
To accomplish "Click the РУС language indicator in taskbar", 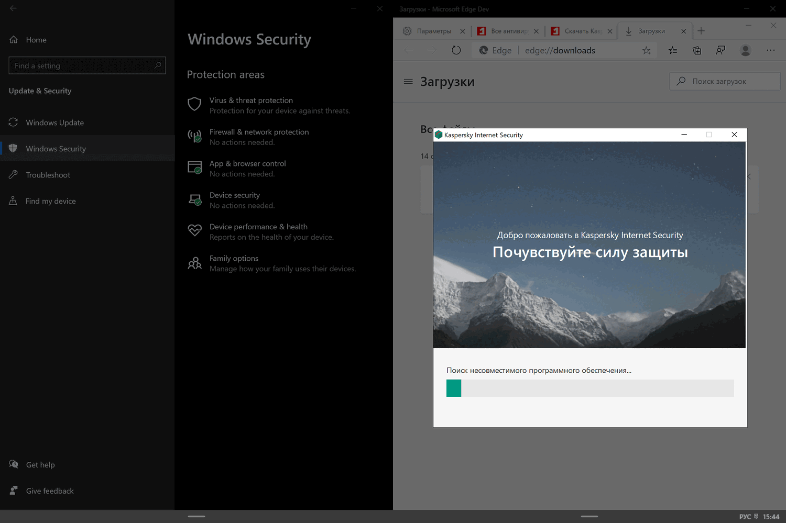I will 745,516.
